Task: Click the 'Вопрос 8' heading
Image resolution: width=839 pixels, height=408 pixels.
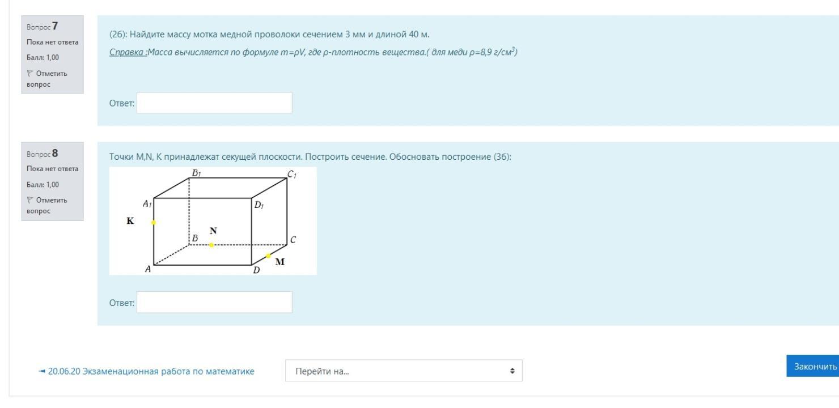Action: tap(43, 154)
